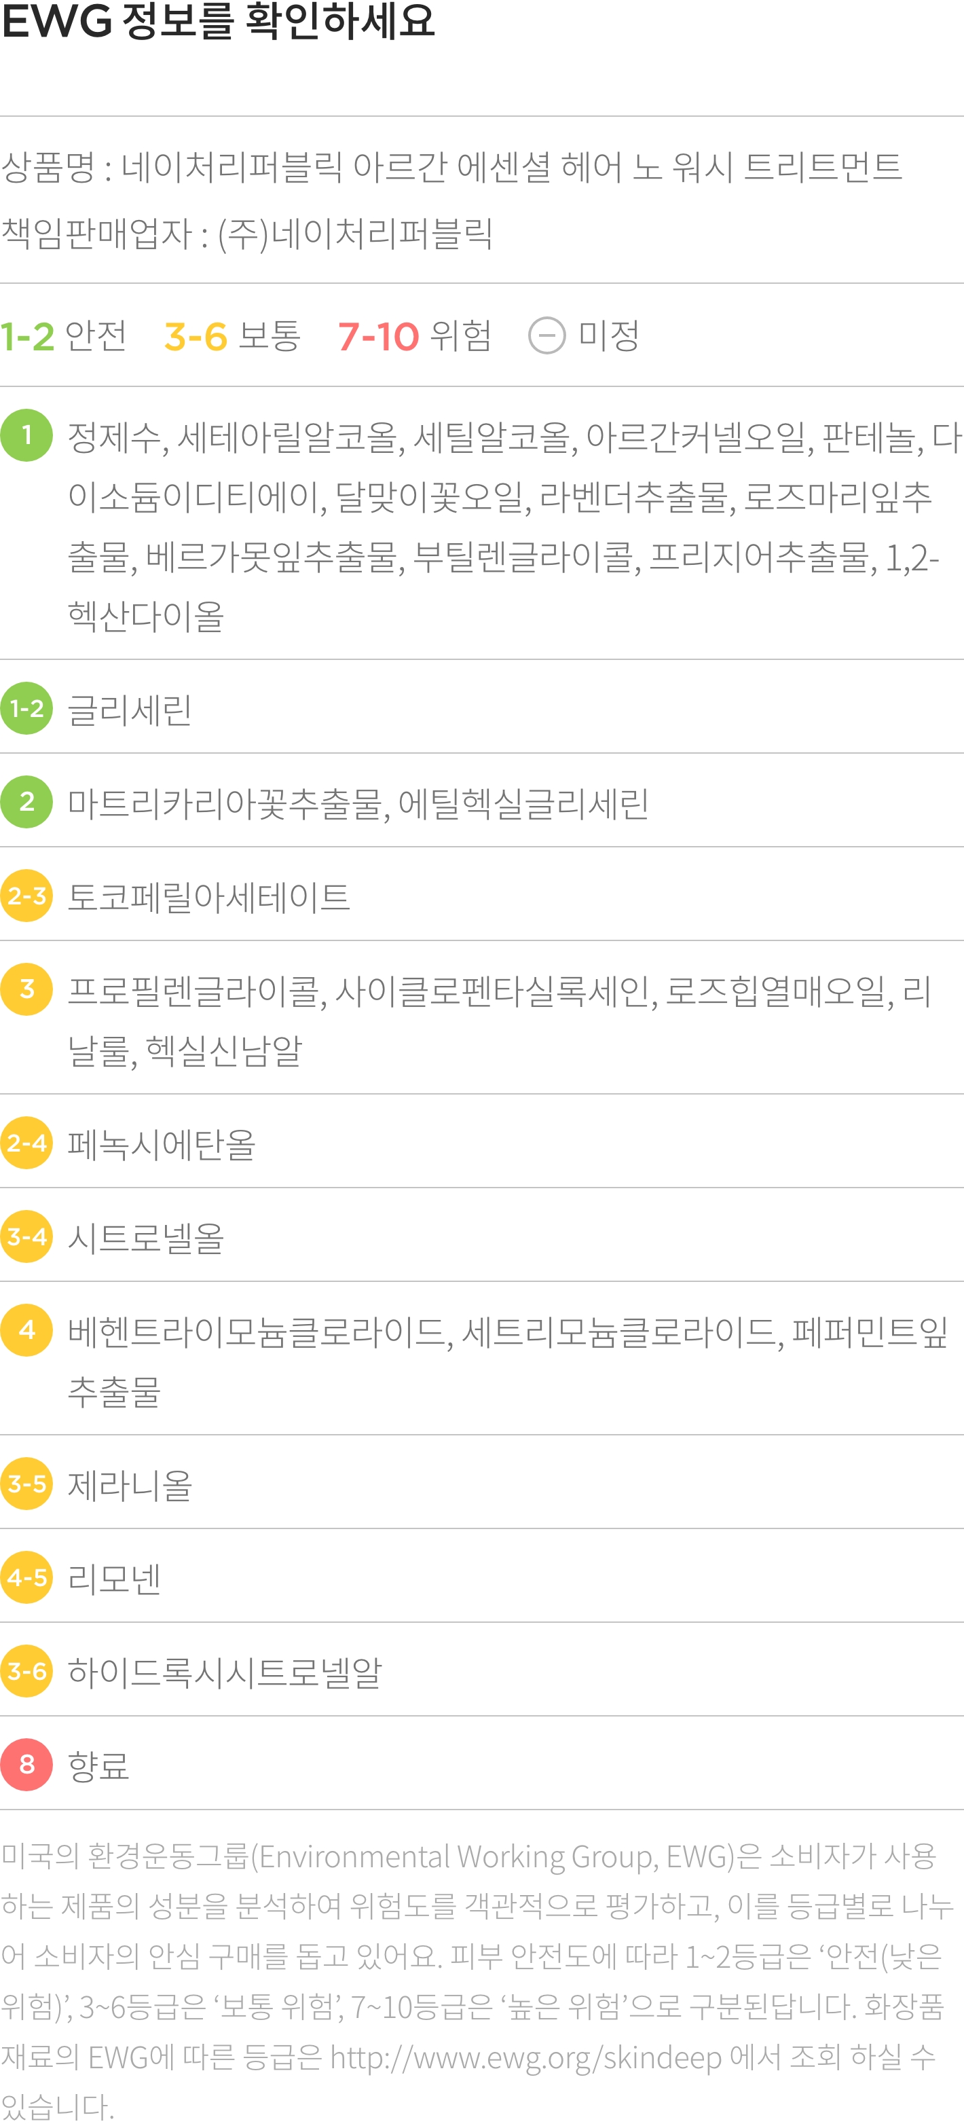964x2128 pixels.
Task: Click the 7-10 위험 legend label
Action: click(415, 335)
